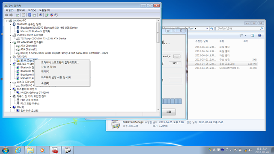Collapse the mouse and pointing devices node

coord(10,96)
